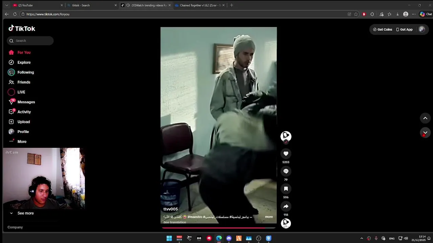Viewport: 433px width, 243px height.
Task: Toggle the ENG input language
Action: pos(392,238)
